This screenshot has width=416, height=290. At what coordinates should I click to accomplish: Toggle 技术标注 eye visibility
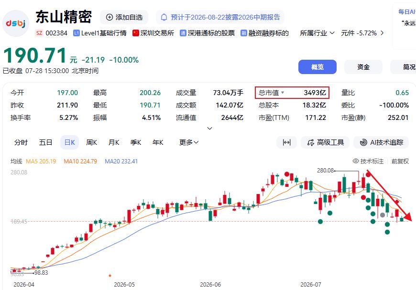click(x=355, y=161)
